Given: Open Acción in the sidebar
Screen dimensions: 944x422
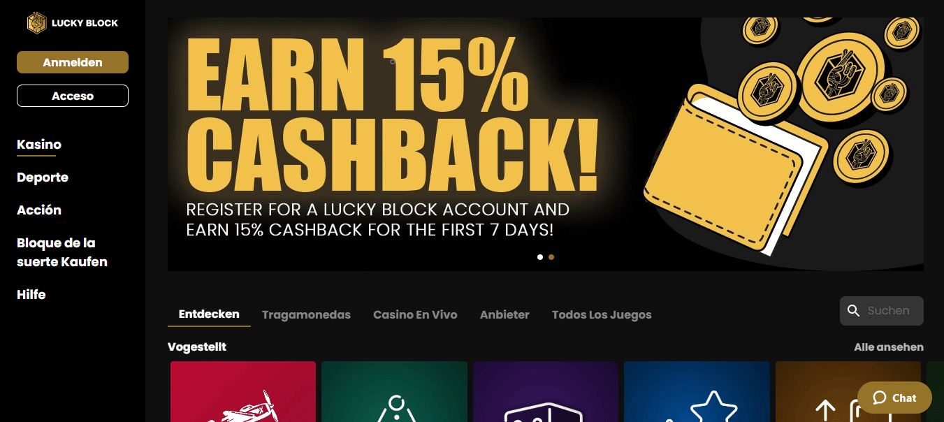Looking at the screenshot, I should pos(39,210).
